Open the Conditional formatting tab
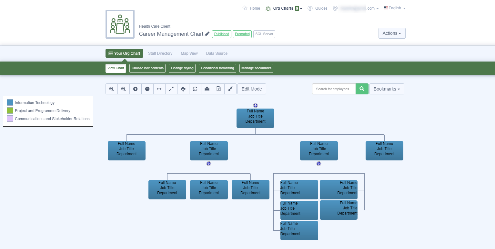Screen dimensions: 495x249 point(217,68)
